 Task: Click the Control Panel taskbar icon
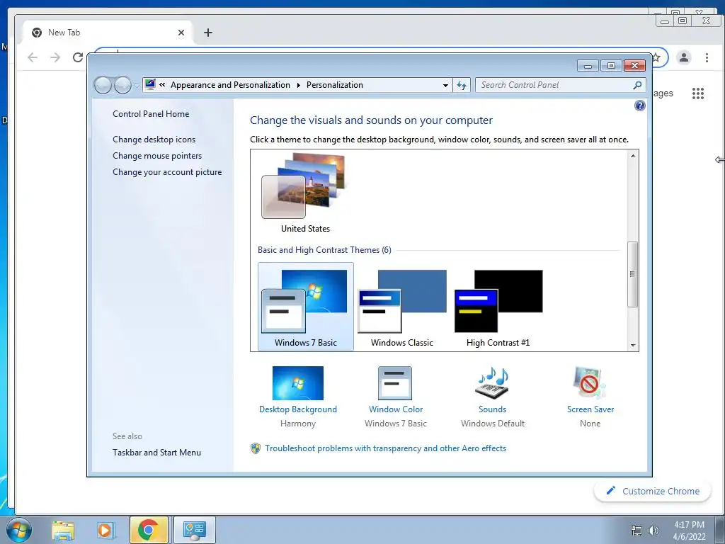(194, 530)
